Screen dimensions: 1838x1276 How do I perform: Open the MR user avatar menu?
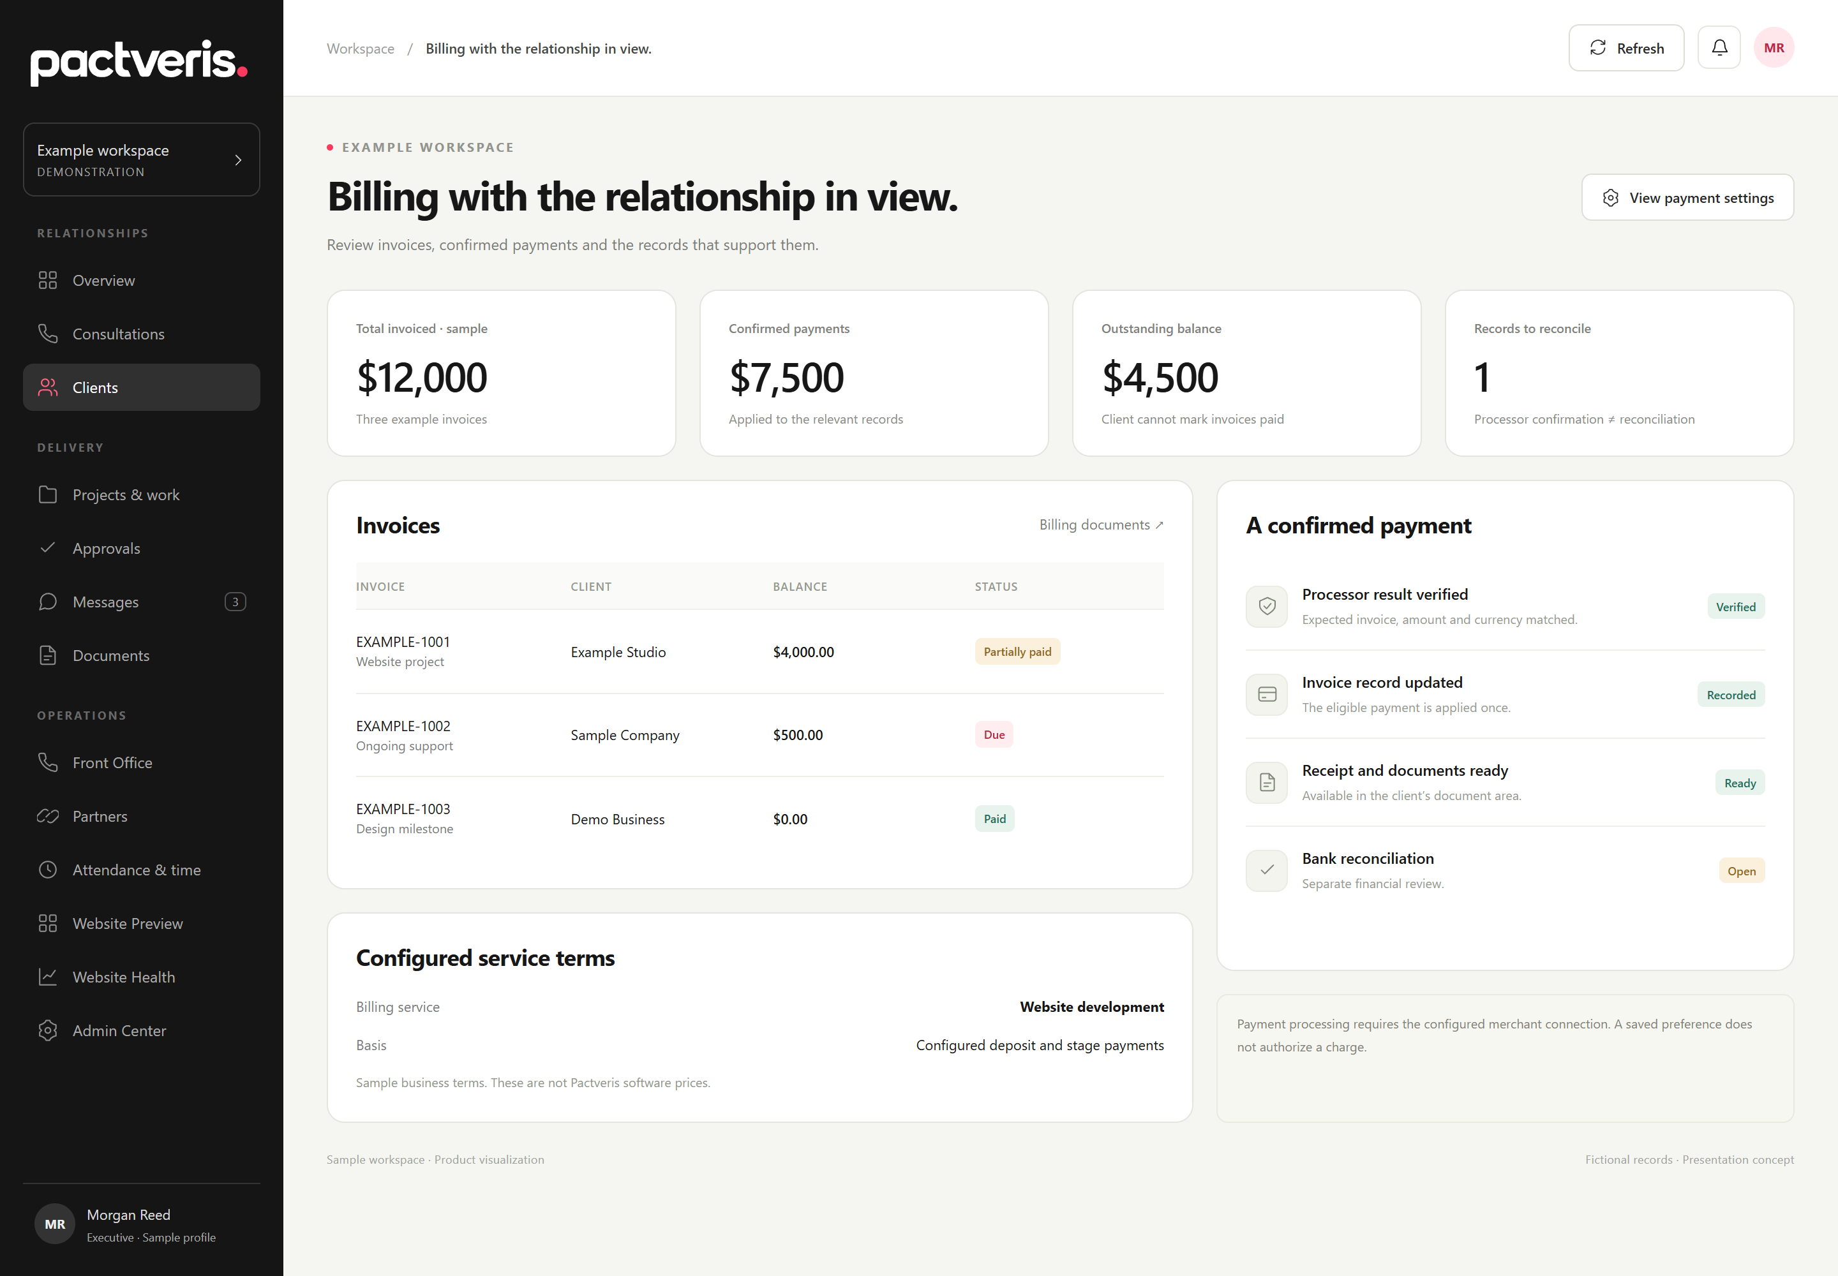[x=1773, y=48]
